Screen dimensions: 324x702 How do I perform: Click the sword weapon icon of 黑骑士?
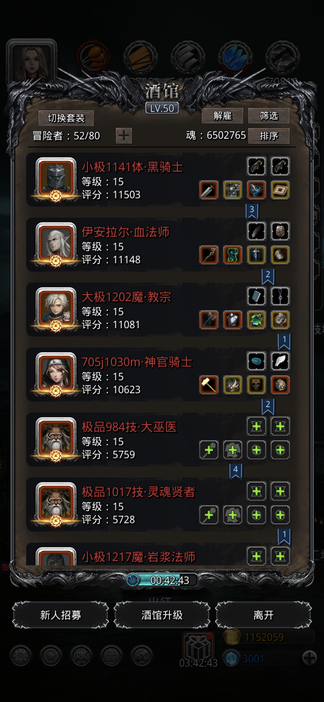click(x=209, y=190)
